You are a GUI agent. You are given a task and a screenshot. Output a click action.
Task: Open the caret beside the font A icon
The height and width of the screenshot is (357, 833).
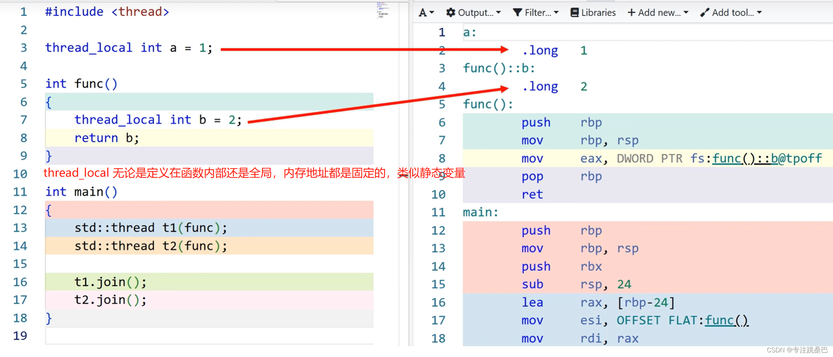432,13
